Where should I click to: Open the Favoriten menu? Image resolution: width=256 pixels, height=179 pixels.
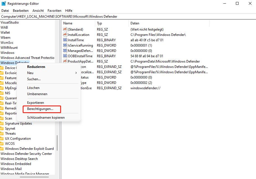tap(54, 11)
